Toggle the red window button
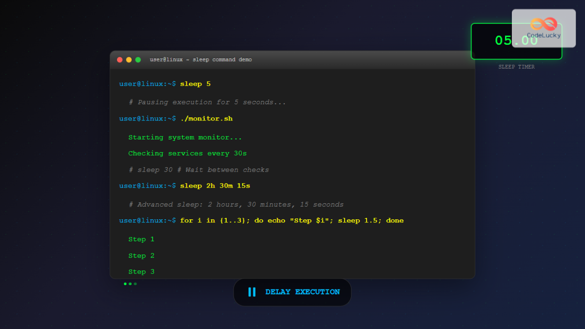585x329 pixels. (120, 59)
